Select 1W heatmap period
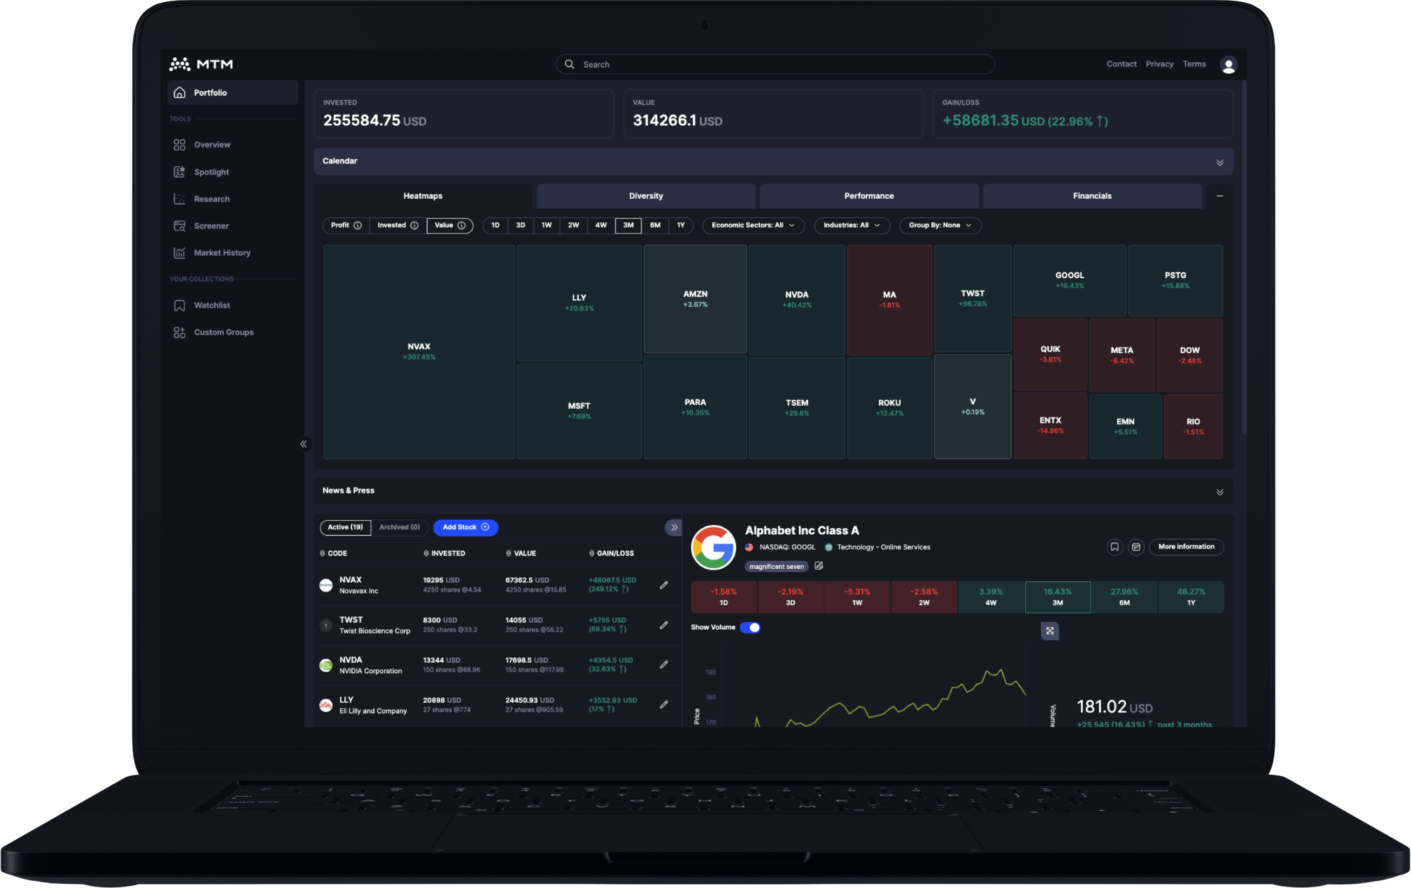This screenshot has width=1411, height=888. pyautogui.click(x=546, y=226)
